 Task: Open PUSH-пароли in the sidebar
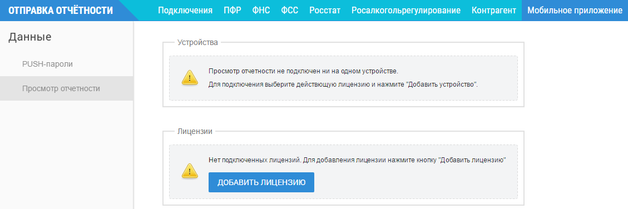67,64
